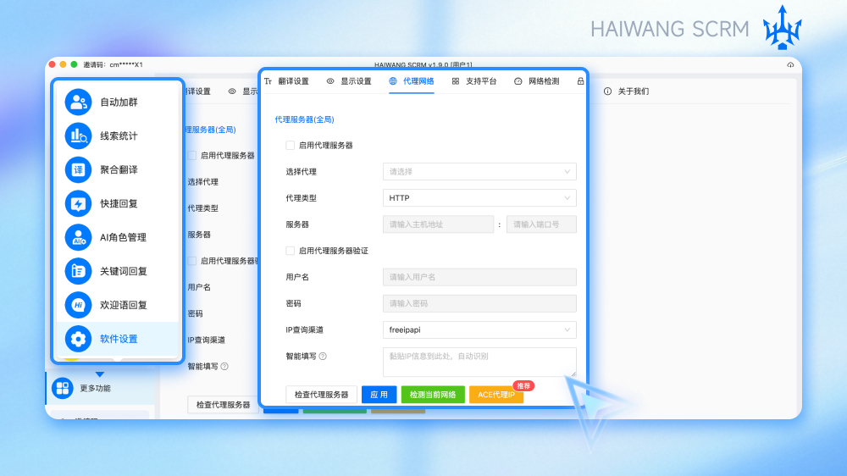Open the AI角色管理 icon
This screenshot has width=847, height=476.
point(78,237)
